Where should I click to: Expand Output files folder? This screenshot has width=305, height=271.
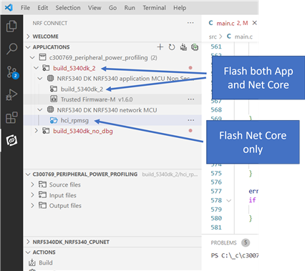pos(32,205)
